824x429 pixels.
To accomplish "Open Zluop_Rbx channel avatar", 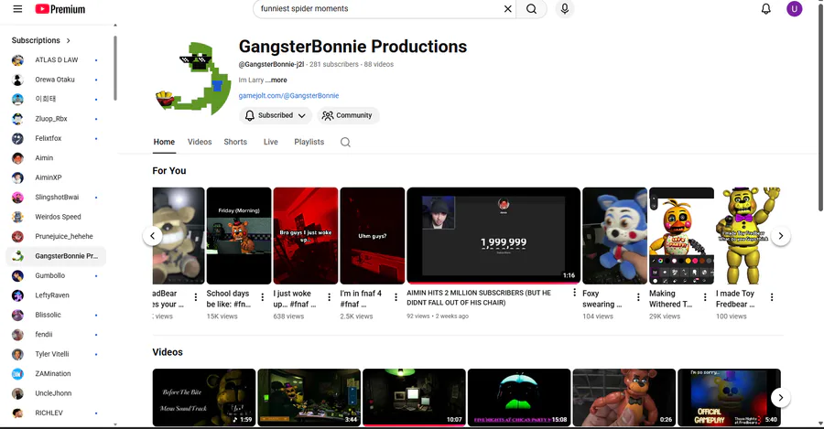I will pos(18,119).
